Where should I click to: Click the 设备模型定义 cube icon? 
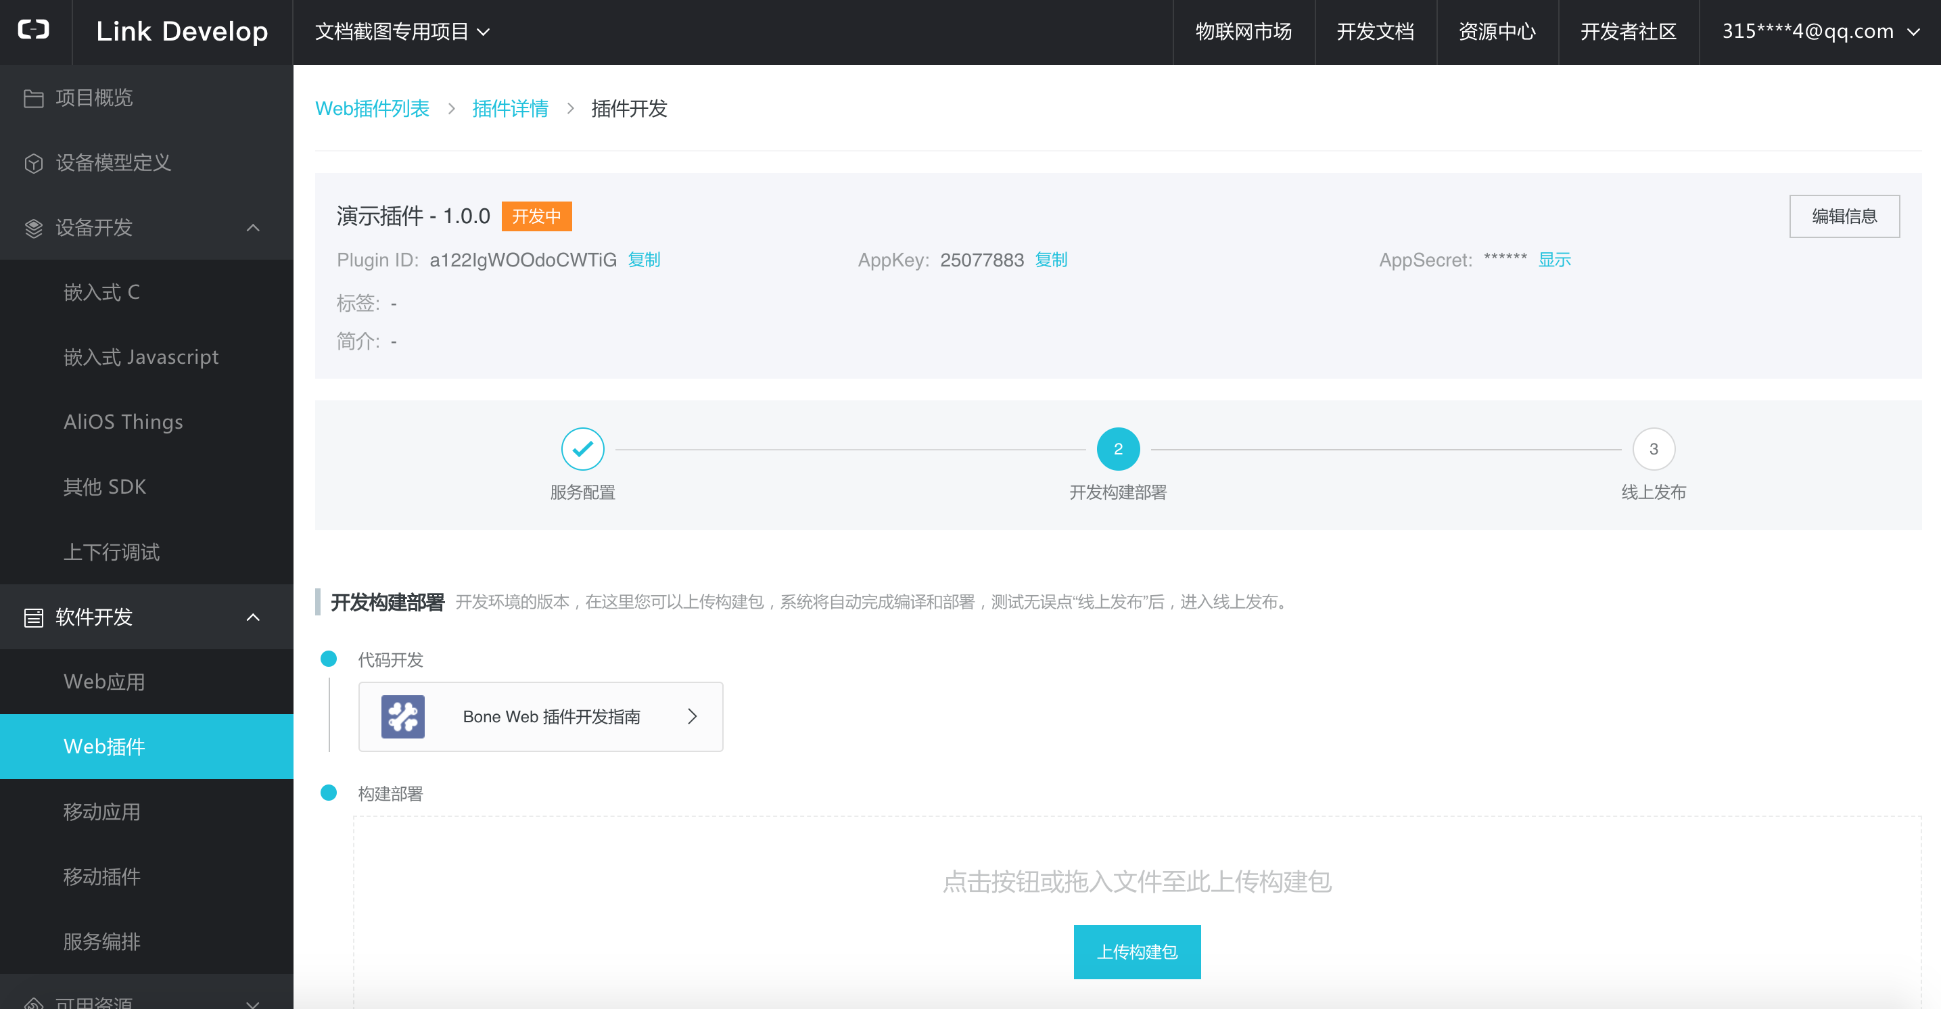click(x=33, y=163)
